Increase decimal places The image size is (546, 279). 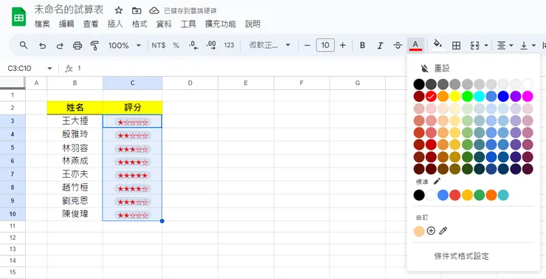pos(211,45)
